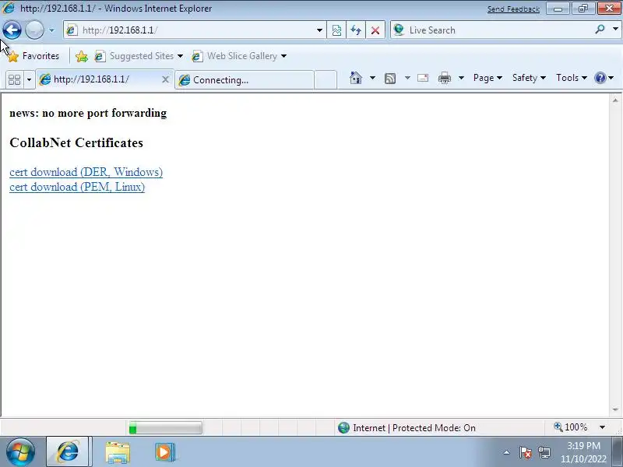Screen dimensions: 623x467
Task: Open the Home button dropdown arrow
Action: tap(372, 78)
